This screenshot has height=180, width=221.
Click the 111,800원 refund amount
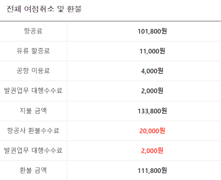click(x=152, y=171)
